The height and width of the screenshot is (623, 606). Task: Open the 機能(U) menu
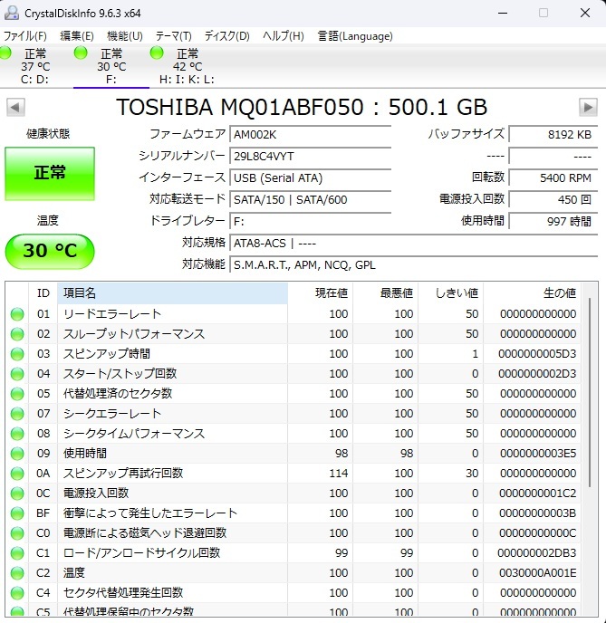point(125,36)
